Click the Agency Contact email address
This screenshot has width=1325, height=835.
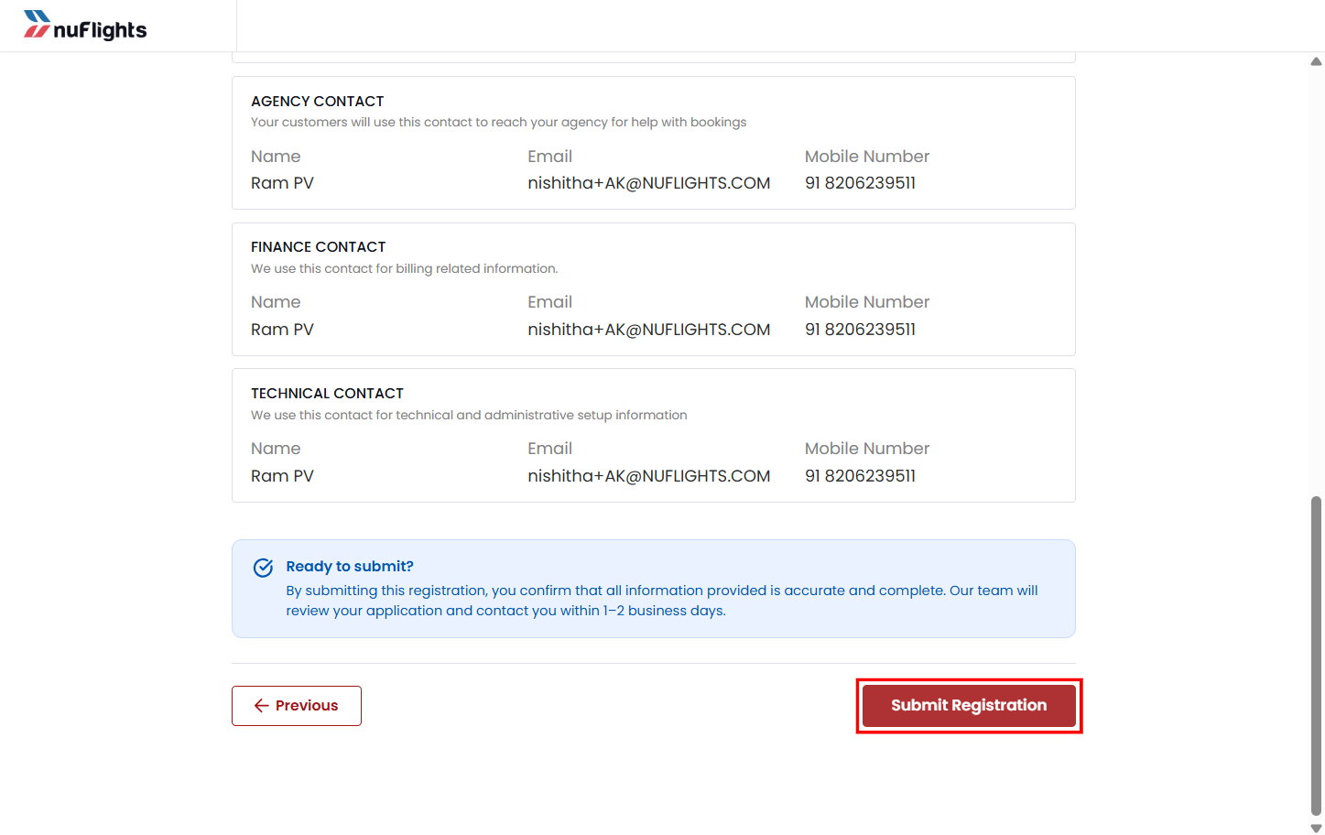click(x=649, y=183)
